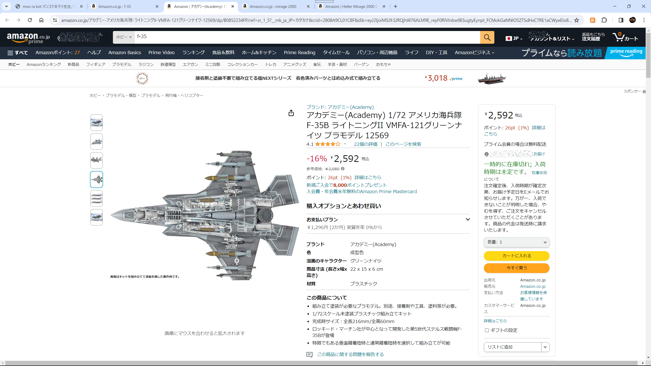
Task: Open the JP language selector dropdown
Action: 514,38
